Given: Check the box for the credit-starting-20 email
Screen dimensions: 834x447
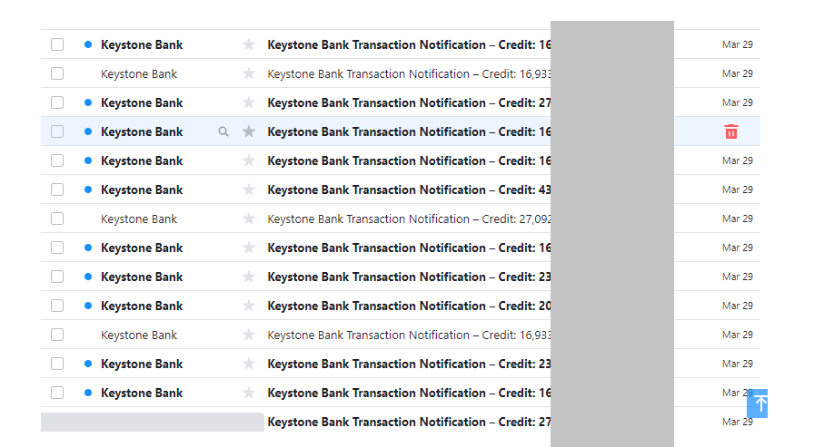Looking at the screenshot, I should [x=57, y=306].
